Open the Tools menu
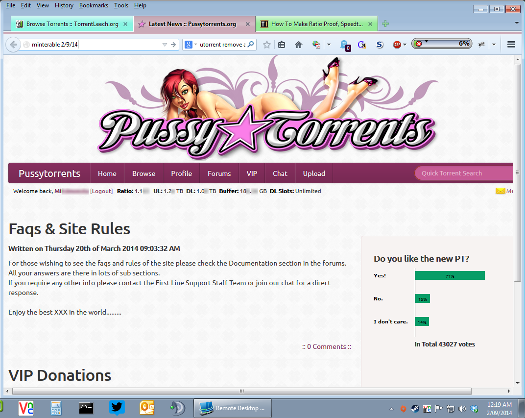 pyautogui.click(x=121, y=5)
